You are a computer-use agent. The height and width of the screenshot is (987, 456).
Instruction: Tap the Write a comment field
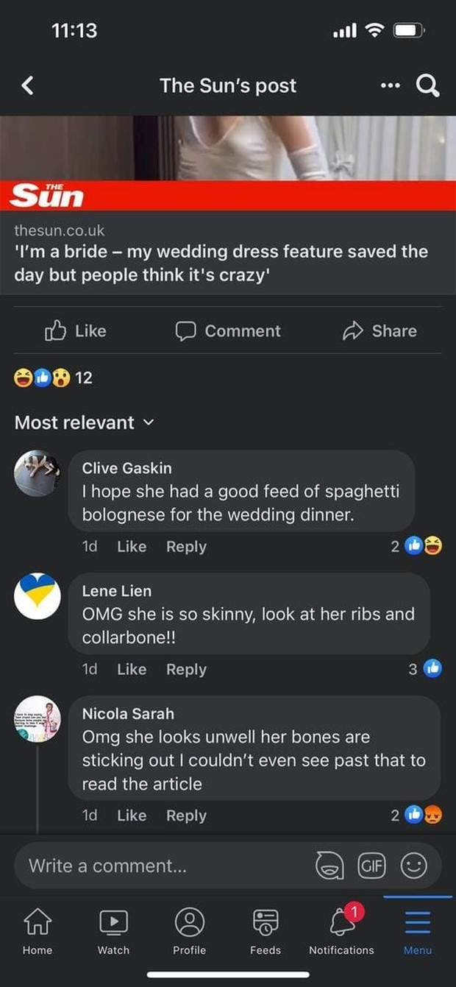point(162,866)
